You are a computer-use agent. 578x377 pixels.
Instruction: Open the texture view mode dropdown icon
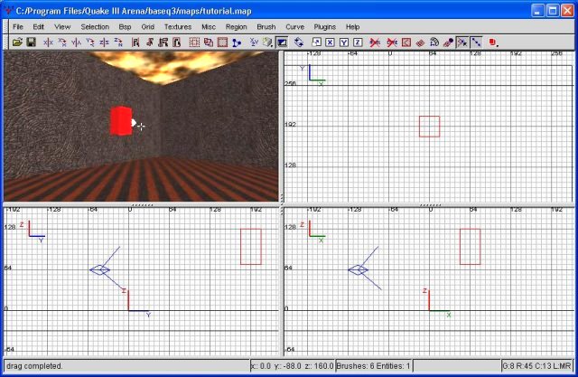click(x=267, y=42)
